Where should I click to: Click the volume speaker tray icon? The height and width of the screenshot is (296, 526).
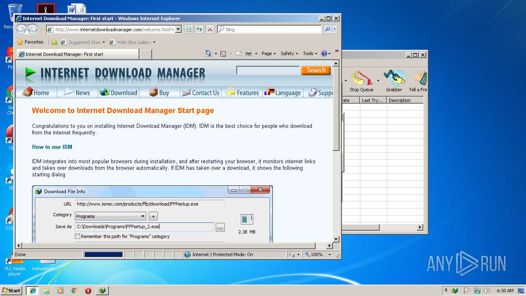click(x=487, y=291)
